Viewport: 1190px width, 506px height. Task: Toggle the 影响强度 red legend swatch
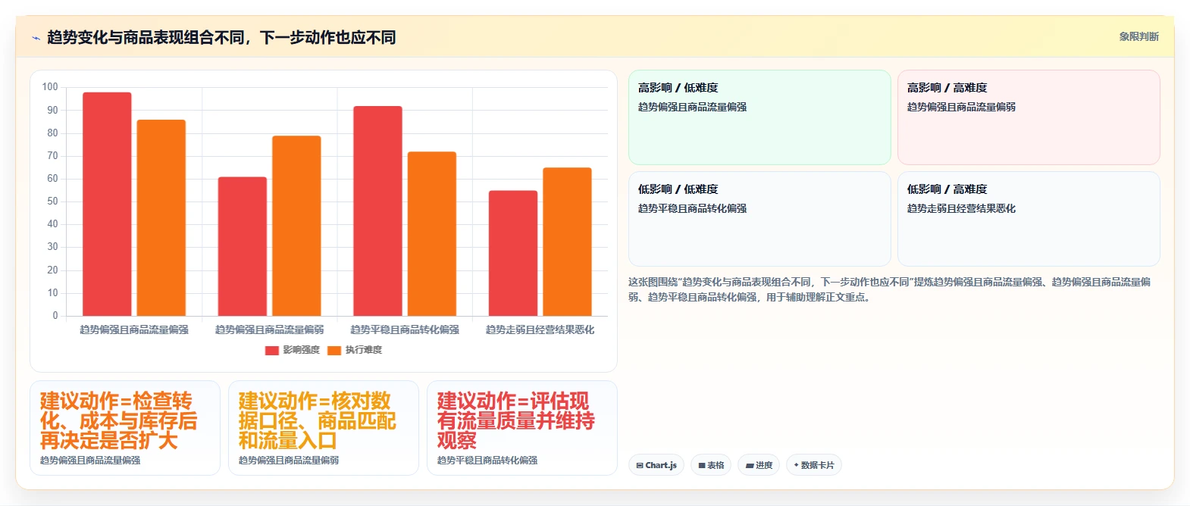(x=272, y=350)
